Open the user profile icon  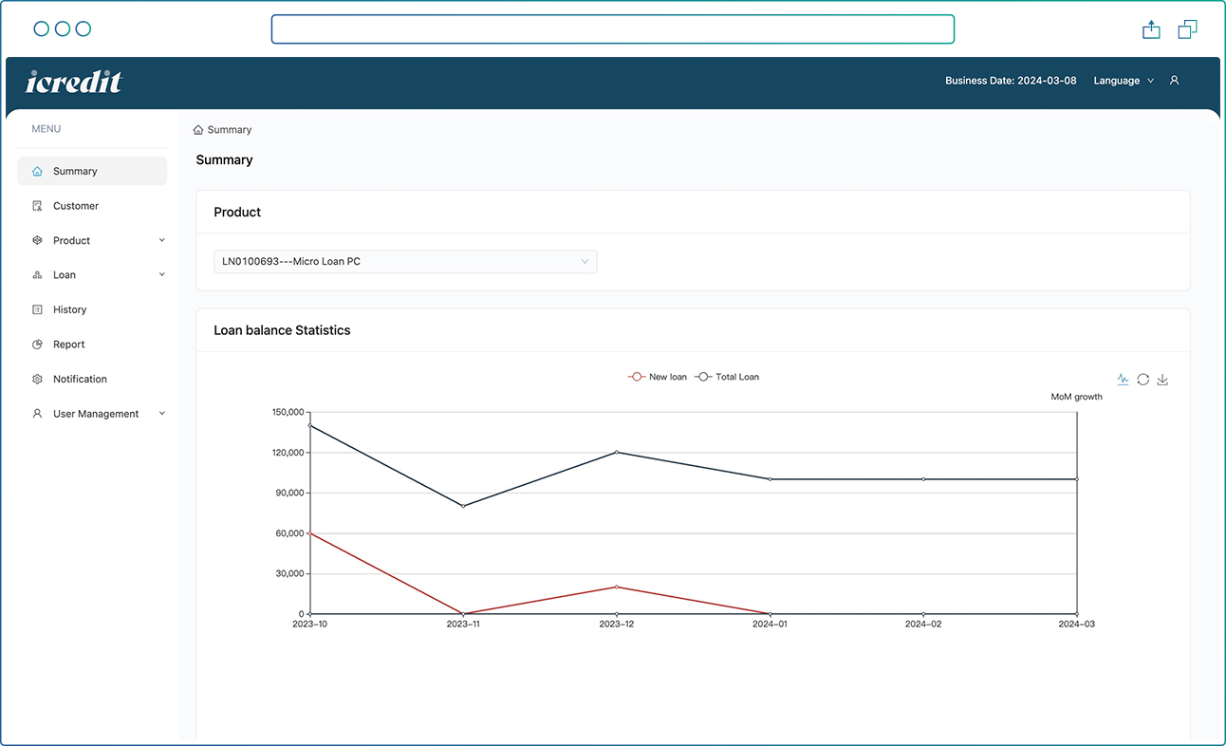(1174, 81)
